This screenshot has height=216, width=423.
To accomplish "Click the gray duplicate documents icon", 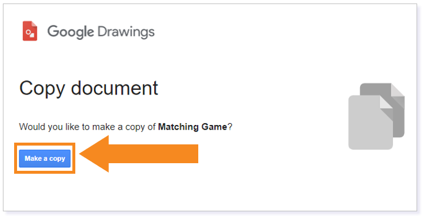I will click(377, 116).
